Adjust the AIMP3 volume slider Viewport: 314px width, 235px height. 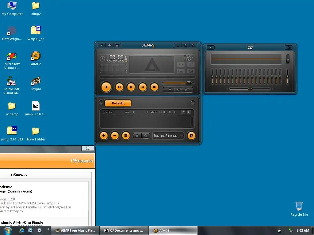coord(178,83)
